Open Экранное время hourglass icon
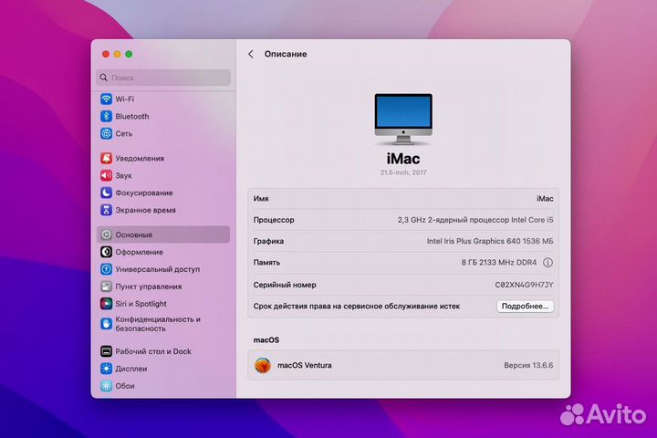 (107, 210)
